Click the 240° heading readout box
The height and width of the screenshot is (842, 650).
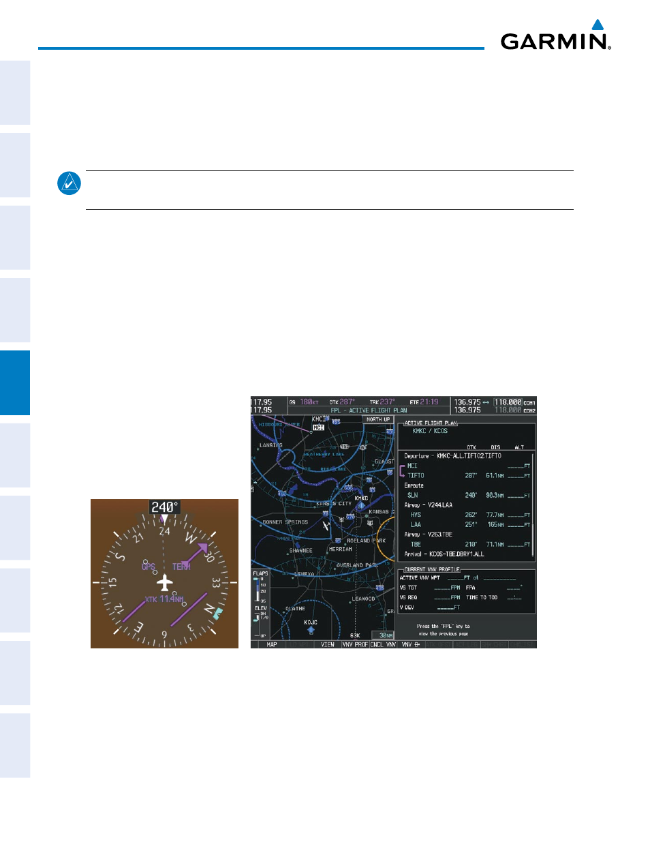164,507
